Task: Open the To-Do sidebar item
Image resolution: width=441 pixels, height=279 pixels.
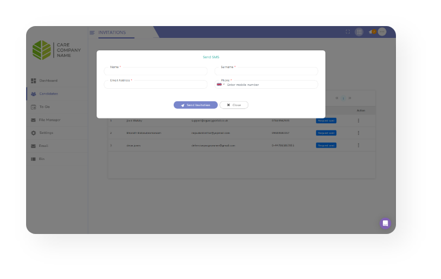Action: (44, 107)
